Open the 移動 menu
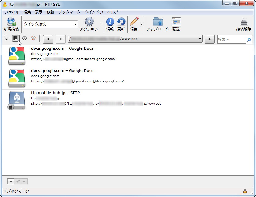Image resolution: width=256 pixels, height=197 pixels. 50,12
